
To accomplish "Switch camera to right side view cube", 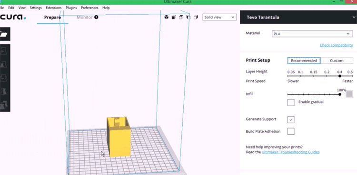I will click(196, 17).
